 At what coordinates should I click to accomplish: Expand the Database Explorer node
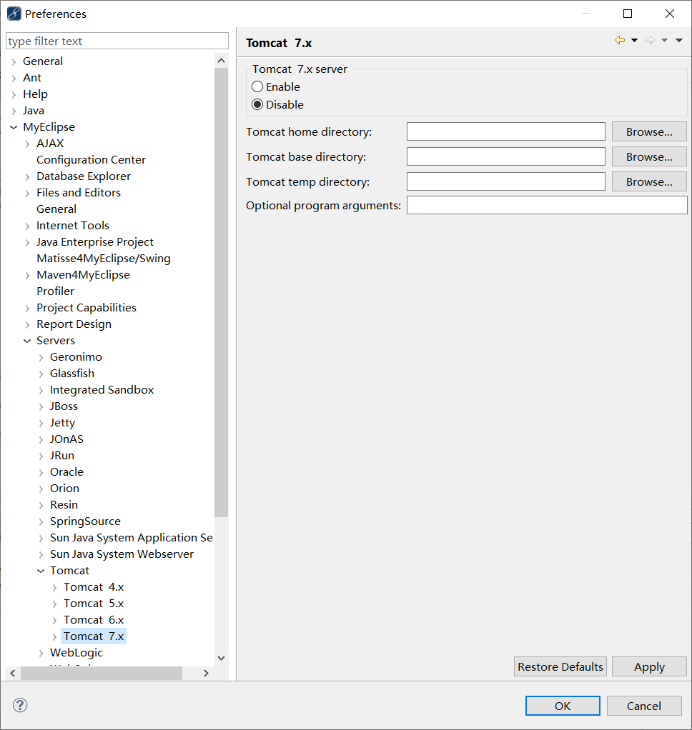(27, 176)
